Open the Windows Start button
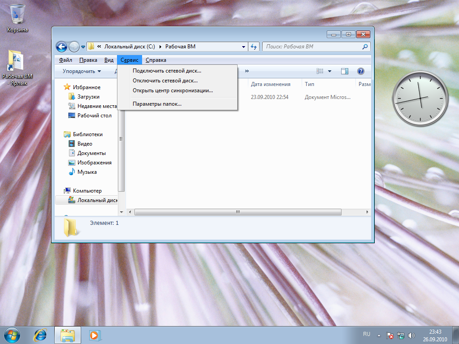 click(12, 335)
